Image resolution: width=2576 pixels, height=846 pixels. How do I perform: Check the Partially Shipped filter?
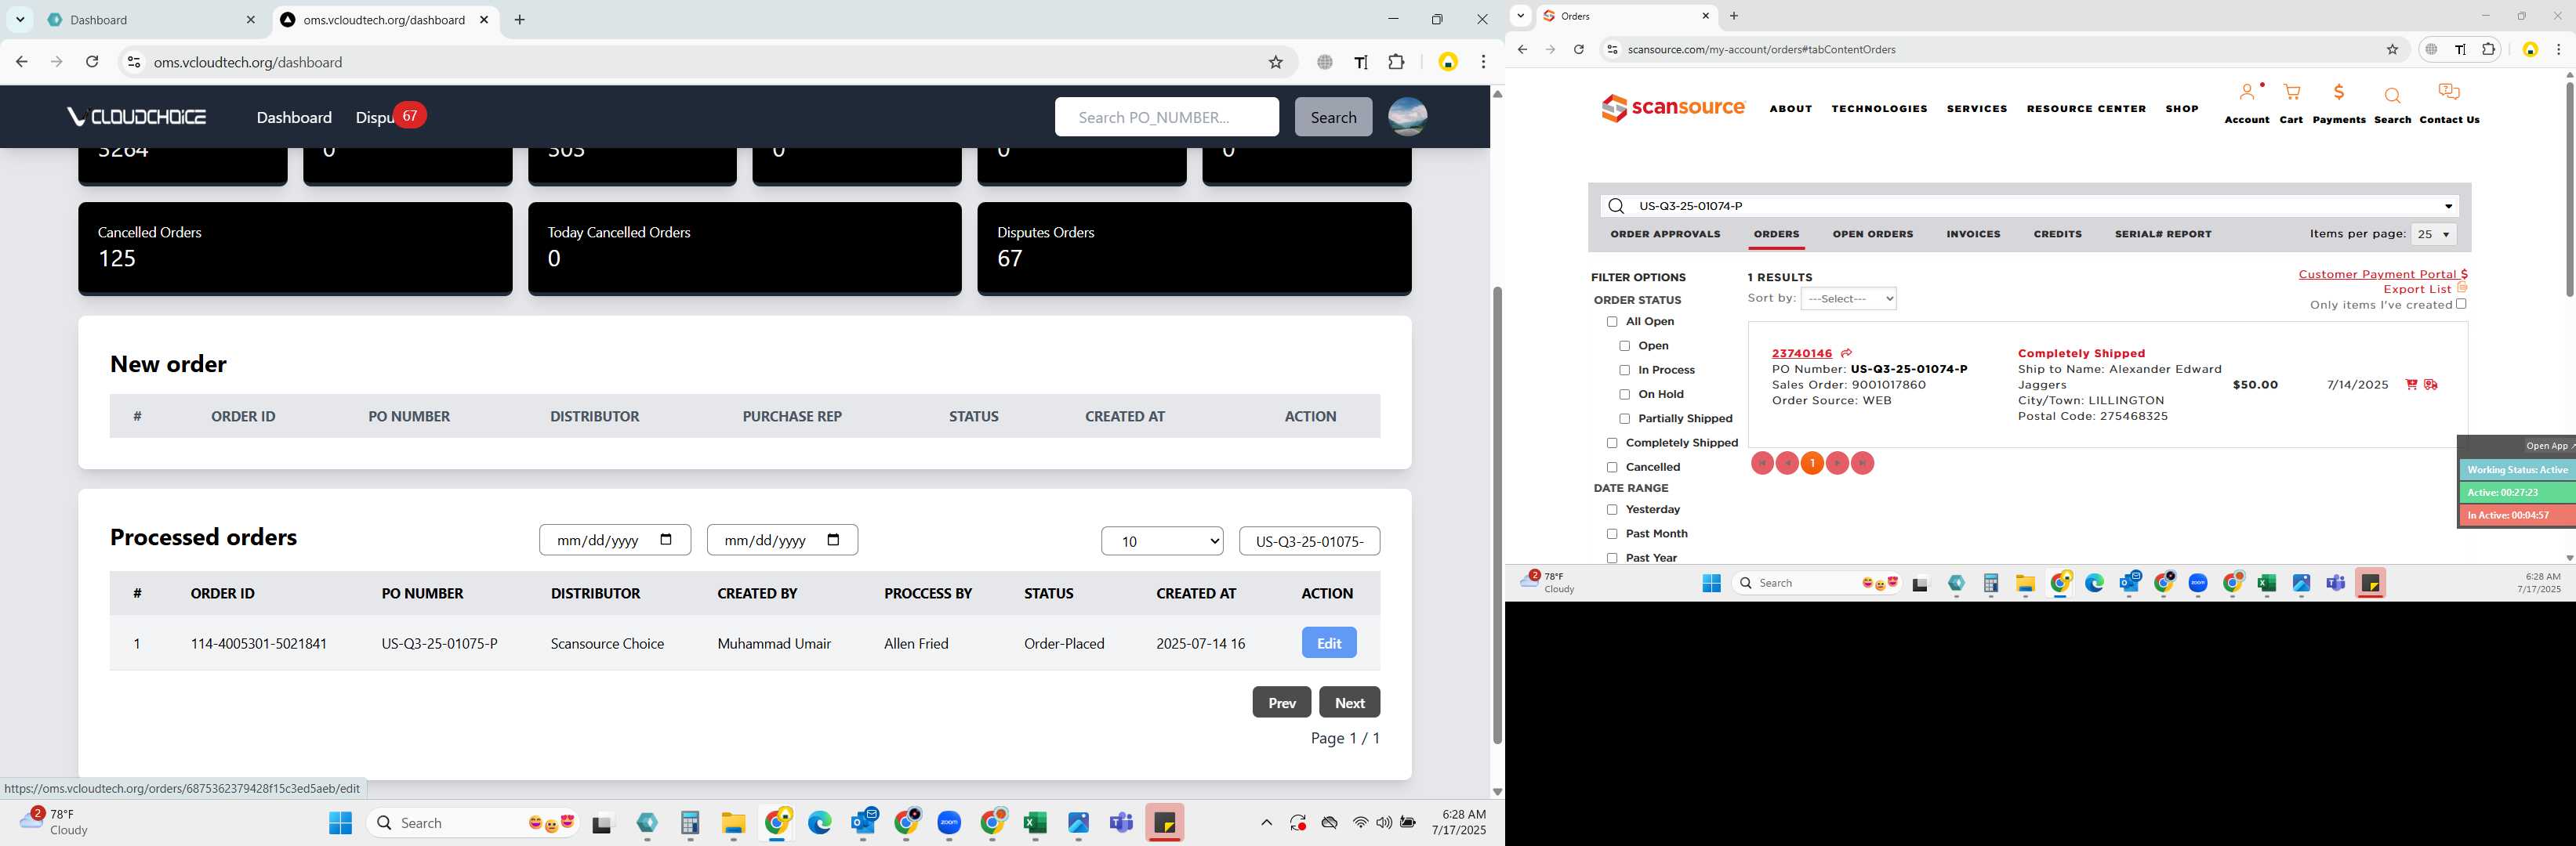(1624, 418)
